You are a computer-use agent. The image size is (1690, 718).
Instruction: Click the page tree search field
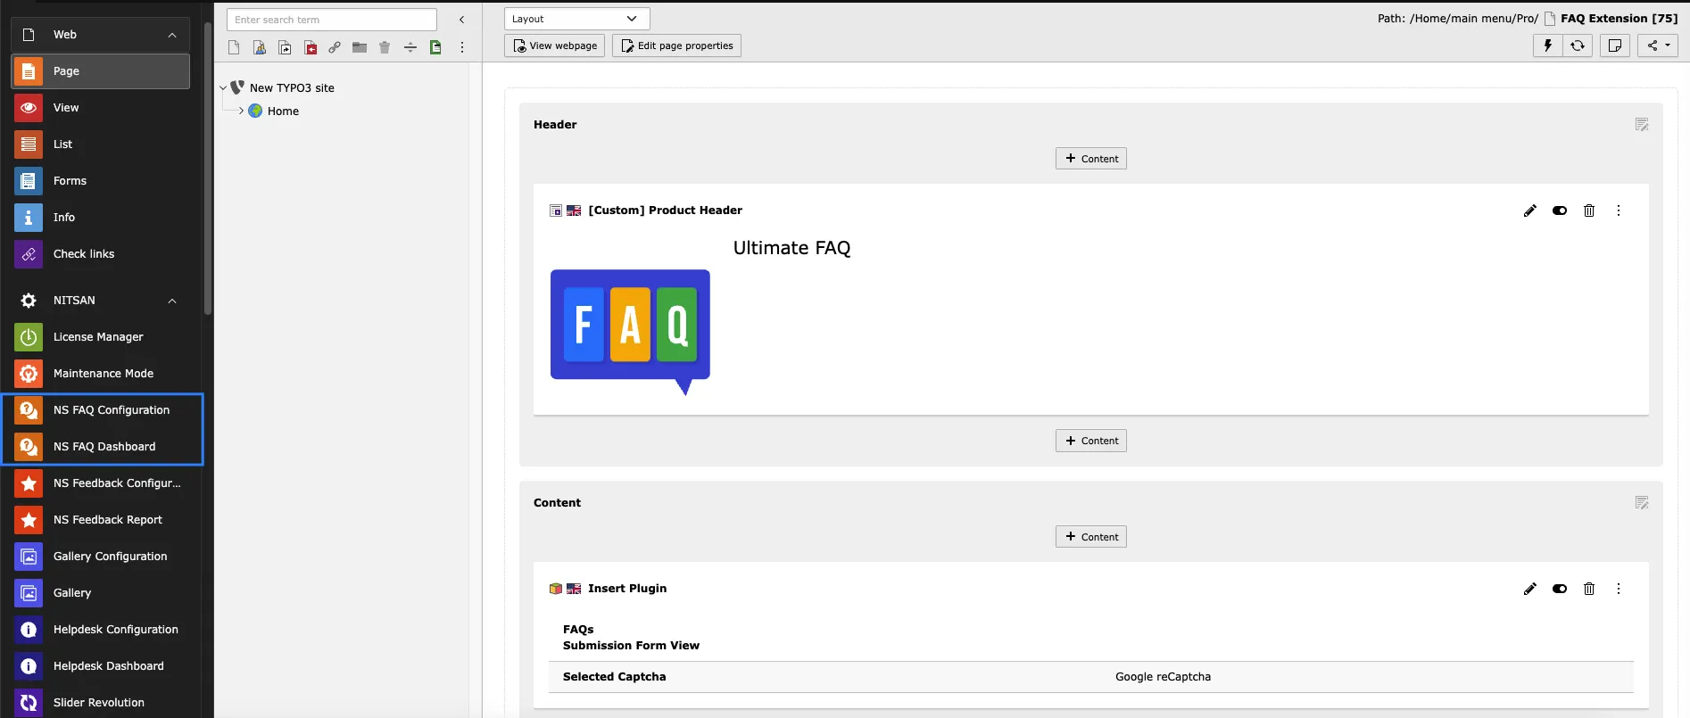(332, 20)
